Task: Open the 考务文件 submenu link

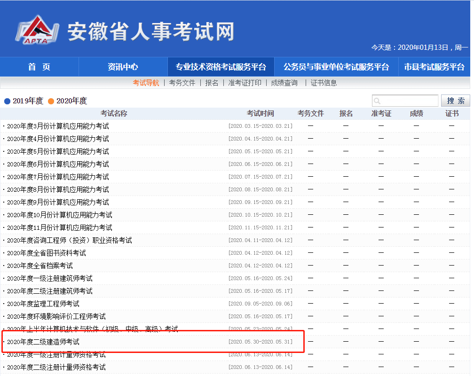Action: 182,83
